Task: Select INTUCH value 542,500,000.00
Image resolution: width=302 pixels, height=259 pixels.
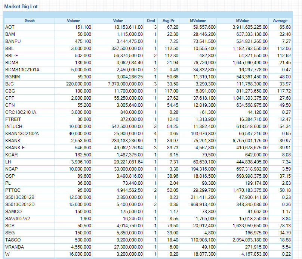Action: coord(127,127)
